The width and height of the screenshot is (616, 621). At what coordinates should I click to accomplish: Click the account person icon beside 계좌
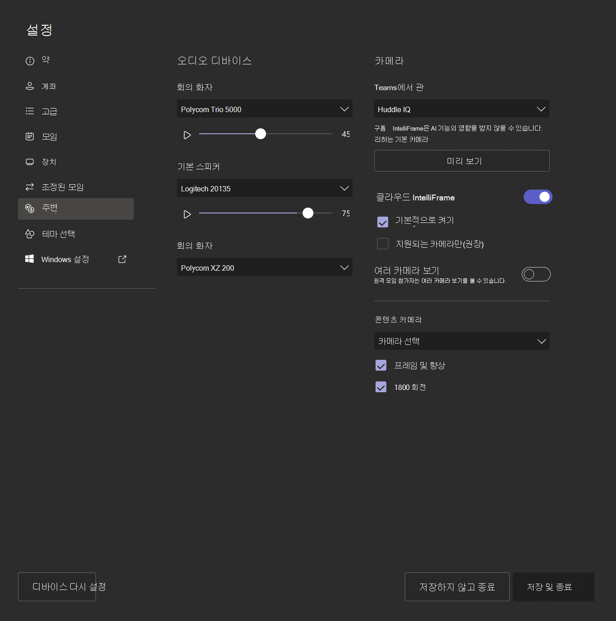coord(30,86)
